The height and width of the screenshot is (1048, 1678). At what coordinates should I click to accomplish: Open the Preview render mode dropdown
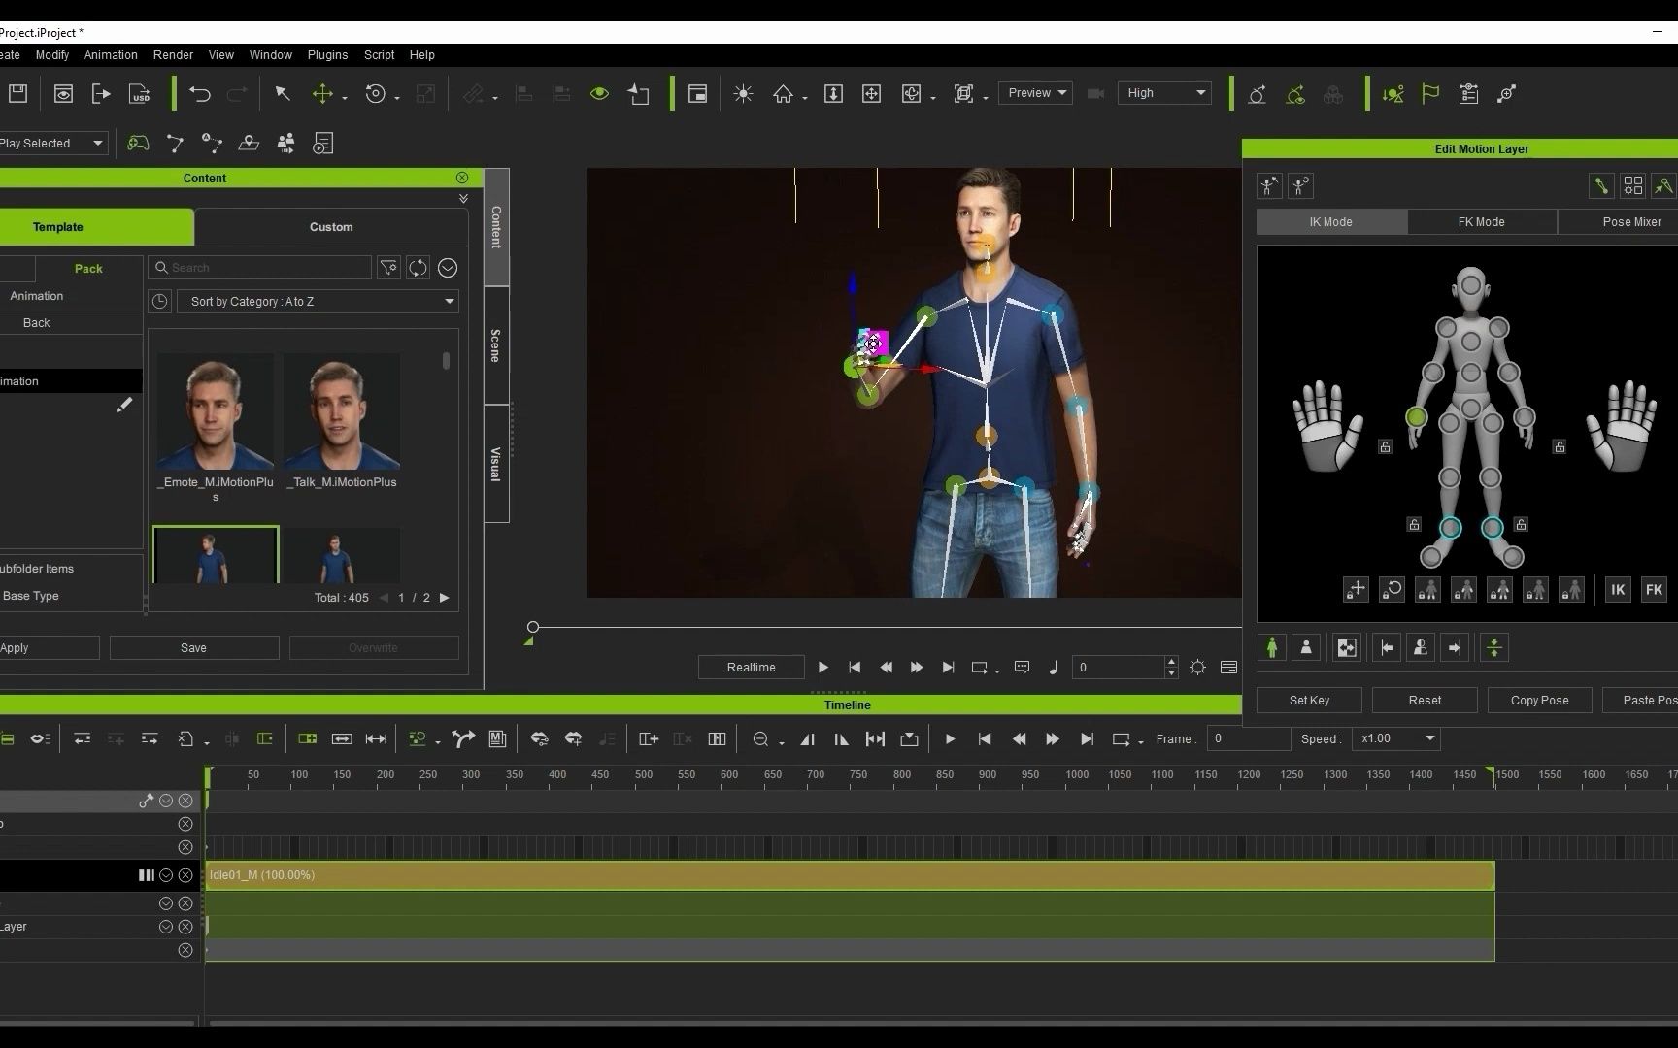(1035, 93)
